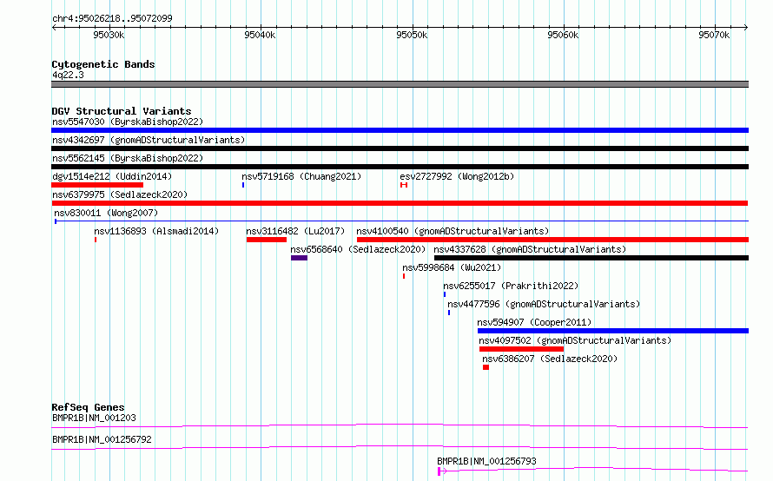This screenshot has width=773, height=481.
Task: Click the nsv4477596 gnomAD blue marker
Action: [x=449, y=313]
